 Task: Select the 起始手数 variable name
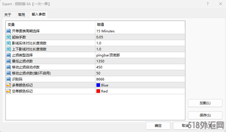click(19, 37)
